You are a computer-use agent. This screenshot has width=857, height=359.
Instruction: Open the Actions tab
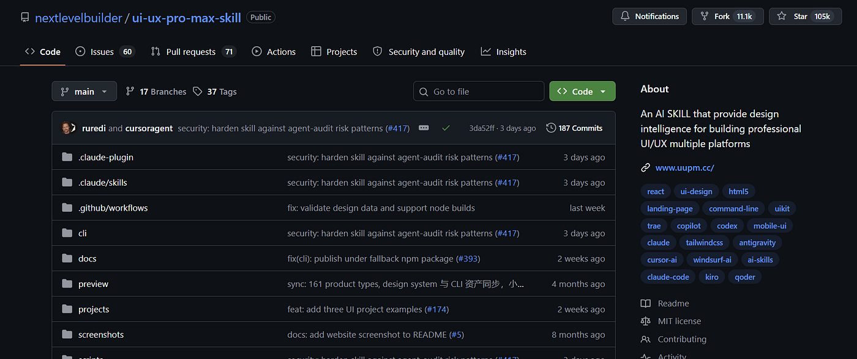pos(274,52)
